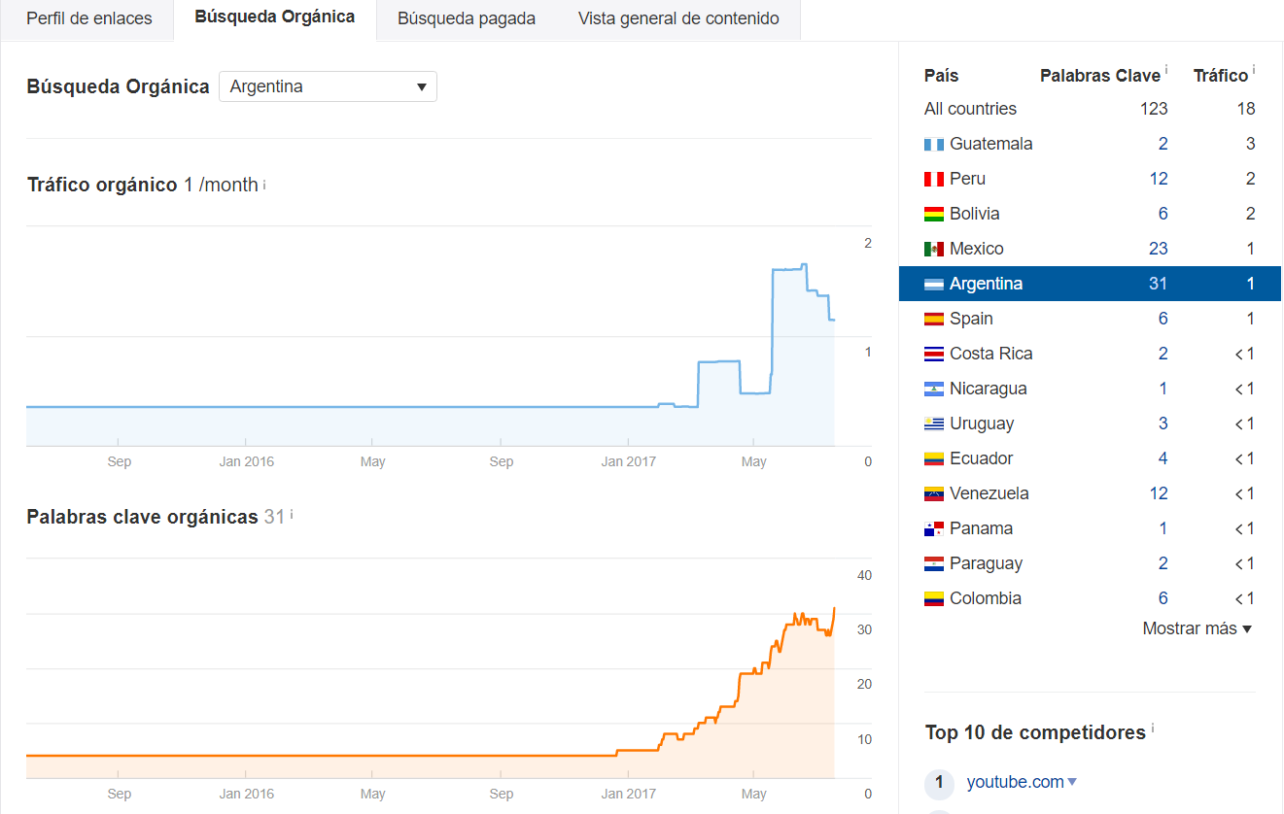This screenshot has height=814, width=1284.
Task: Click the Colombia flag icon
Action: tap(934, 599)
